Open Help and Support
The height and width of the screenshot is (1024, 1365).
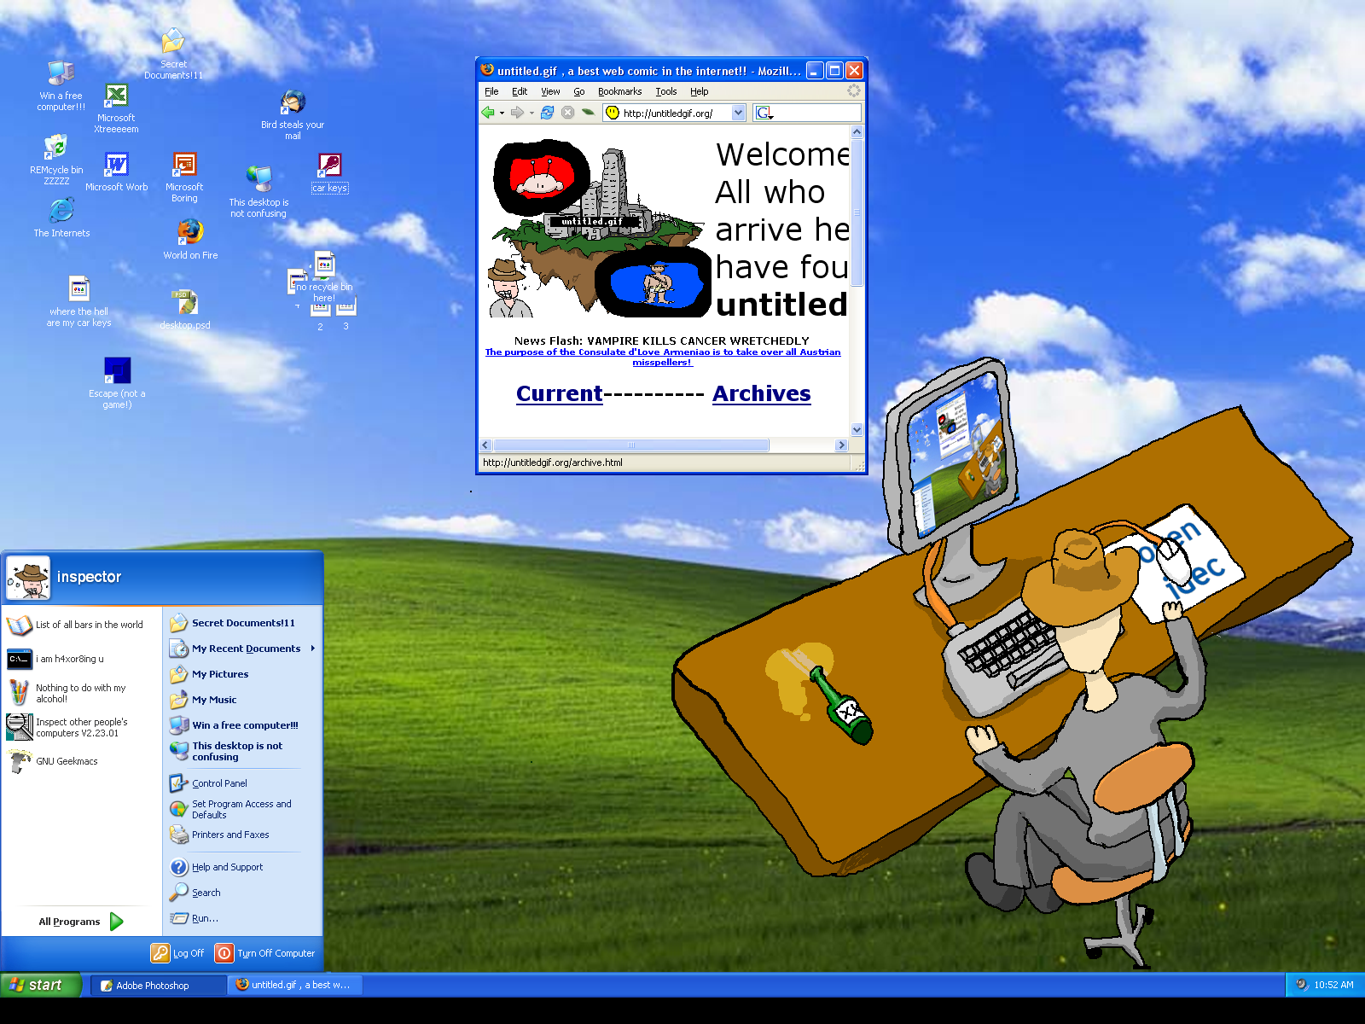pos(242,867)
